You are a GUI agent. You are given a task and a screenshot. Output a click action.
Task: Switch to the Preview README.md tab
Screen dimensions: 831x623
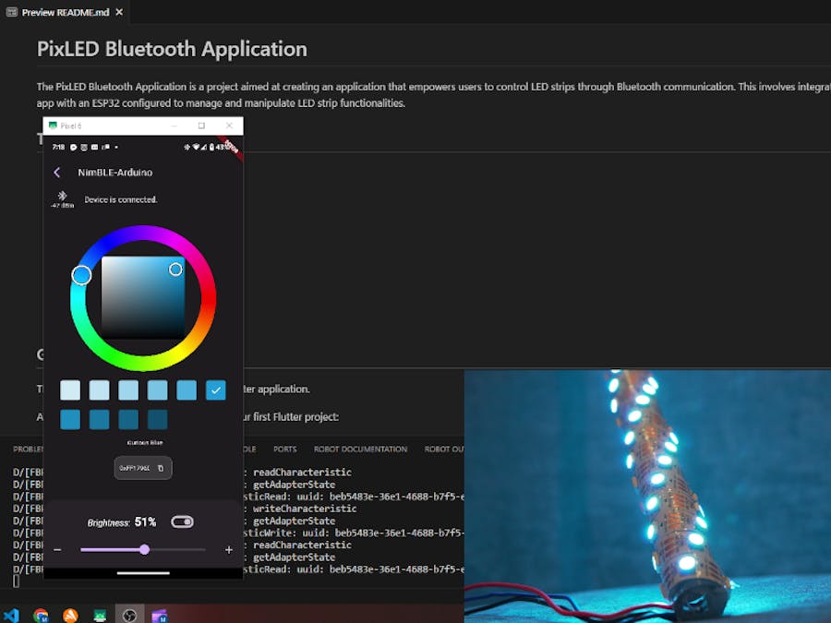point(59,12)
